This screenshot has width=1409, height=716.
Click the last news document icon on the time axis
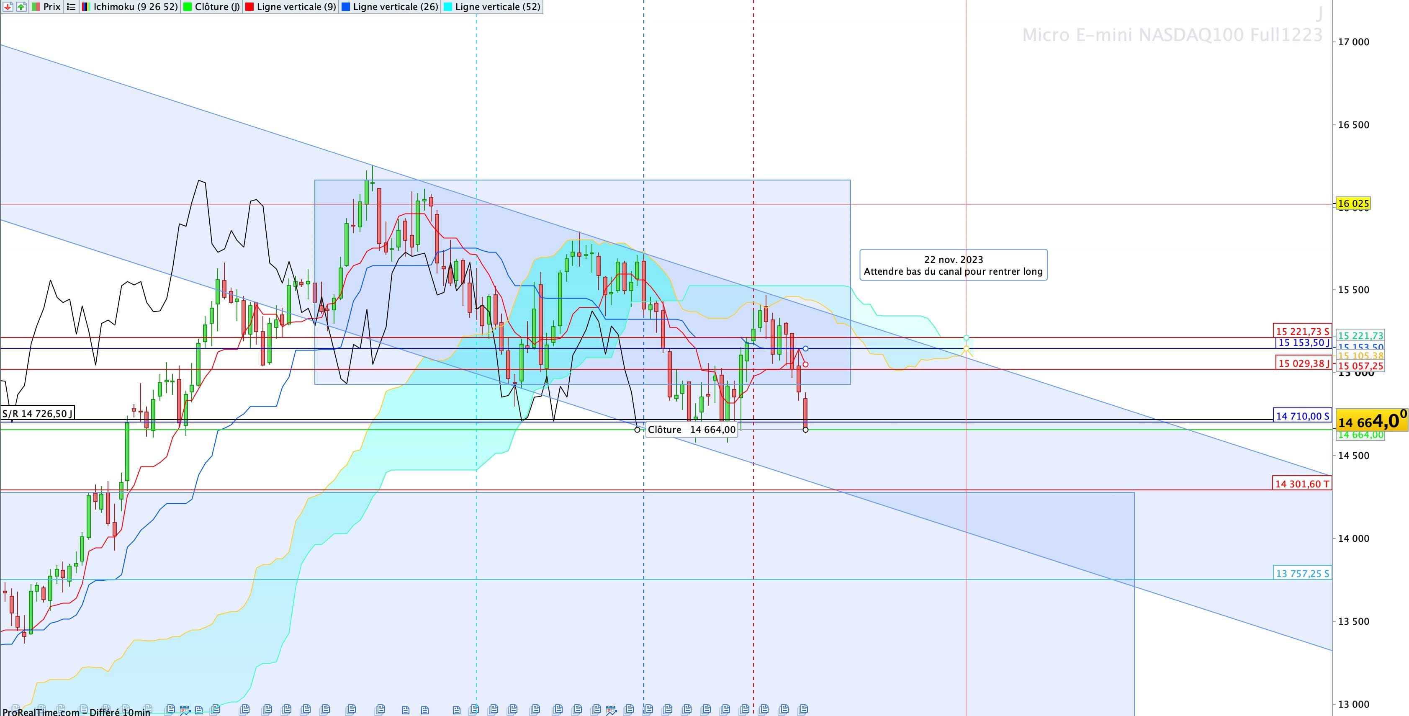[x=803, y=709]
